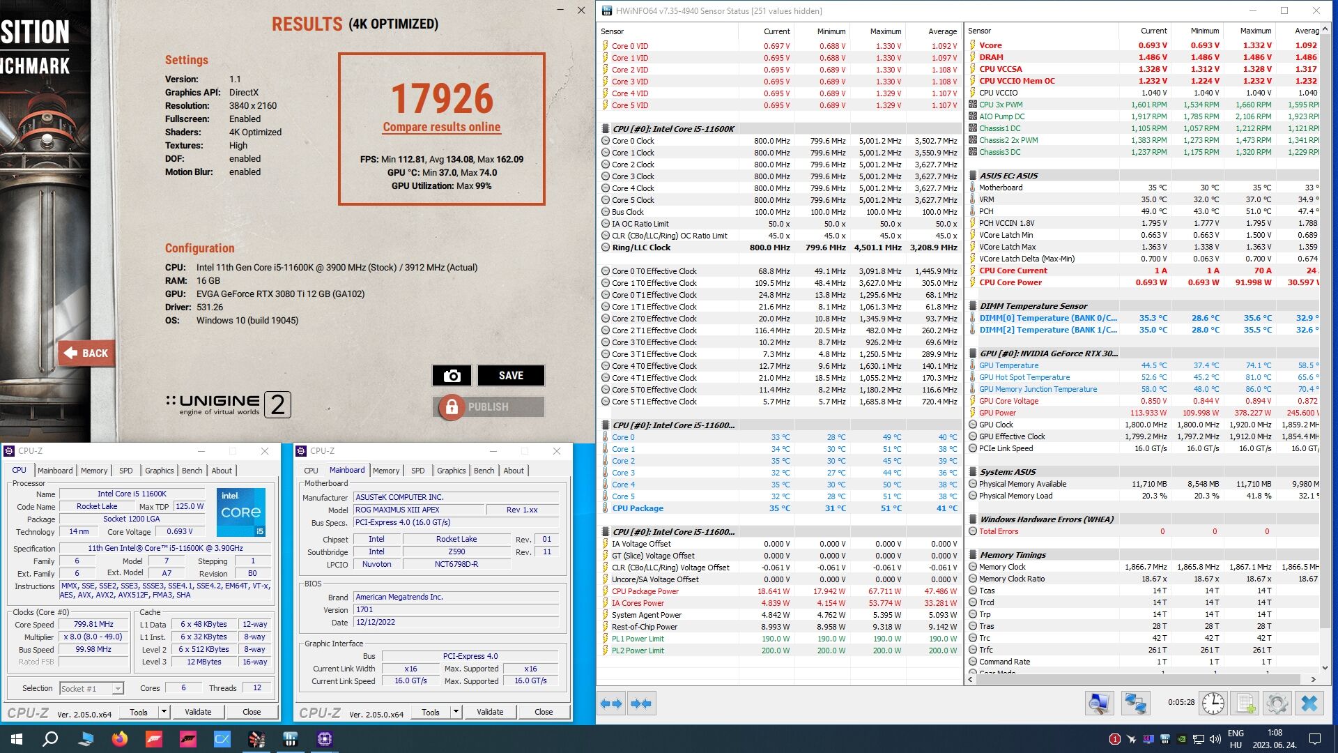Click the log file icon with green plus

pos(1246,703)
